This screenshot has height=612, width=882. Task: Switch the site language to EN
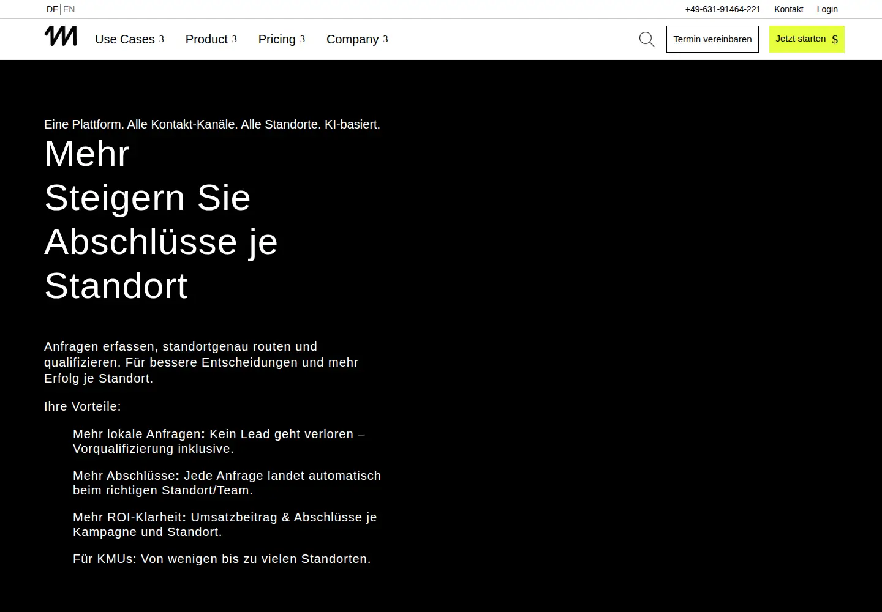pyautogui.click(x=69, y=9)
